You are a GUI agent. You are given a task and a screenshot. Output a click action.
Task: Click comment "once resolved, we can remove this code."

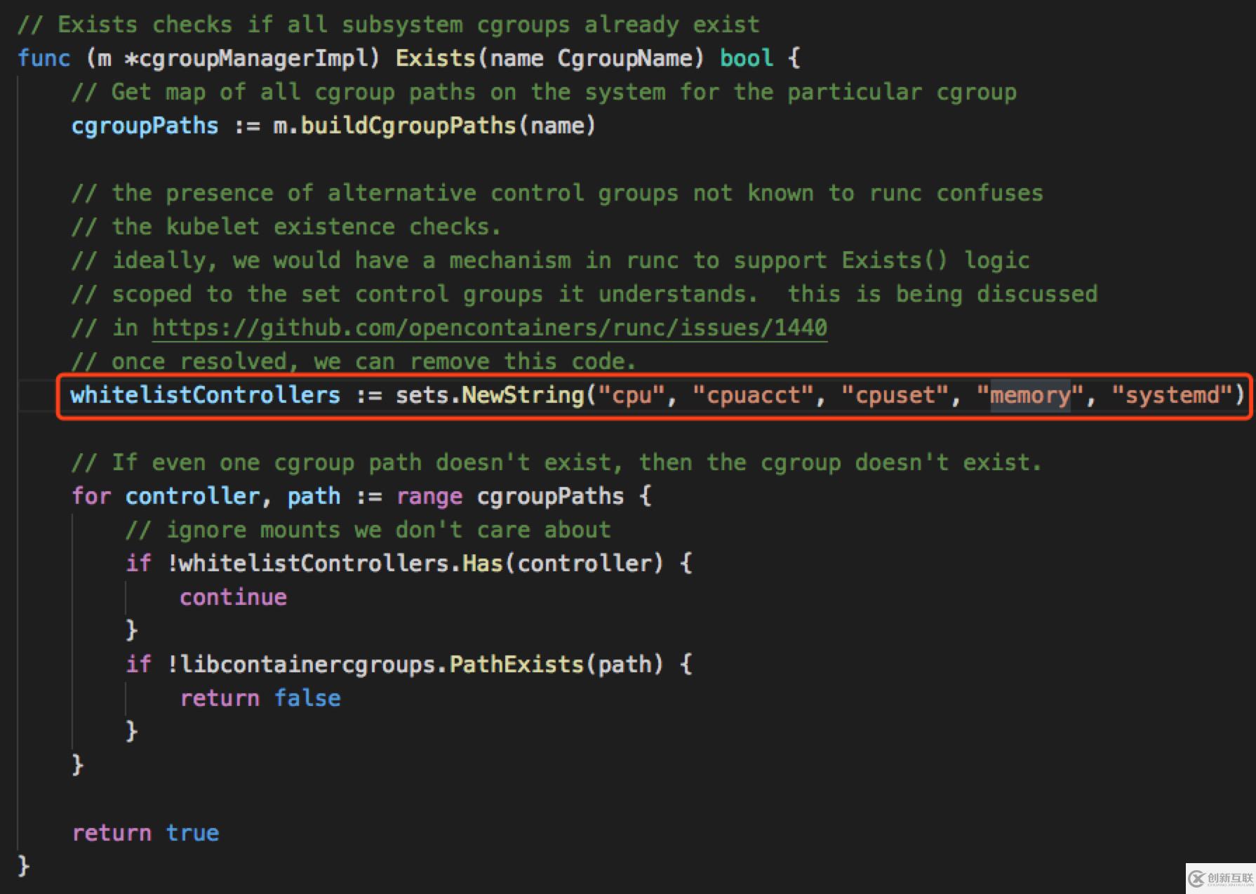pyautogui.click(x=354, y=361)
